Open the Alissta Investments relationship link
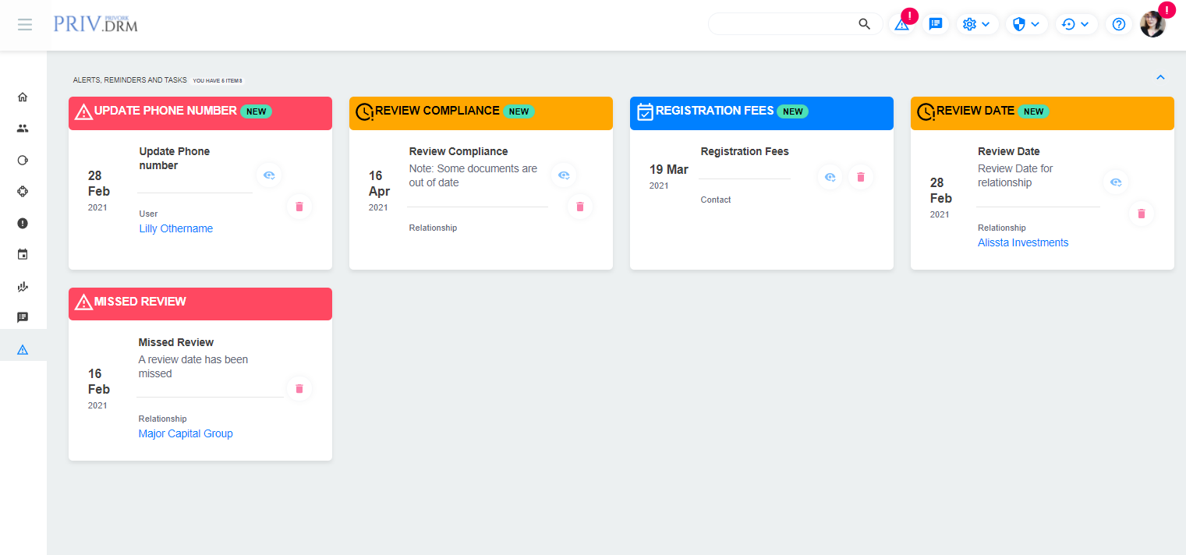This screenshot has height=555, width=1186. [x=1023, y=242]
